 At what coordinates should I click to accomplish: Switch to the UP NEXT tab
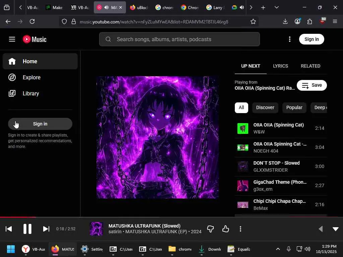coord(251,66)
